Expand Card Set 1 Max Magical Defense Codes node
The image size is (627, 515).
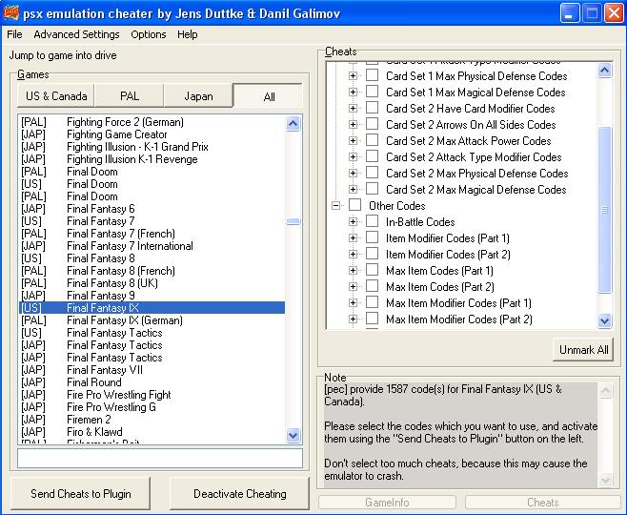[353, 93]
